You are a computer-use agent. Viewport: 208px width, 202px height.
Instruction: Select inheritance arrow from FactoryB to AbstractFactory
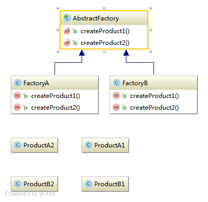(x=140, y=63)
